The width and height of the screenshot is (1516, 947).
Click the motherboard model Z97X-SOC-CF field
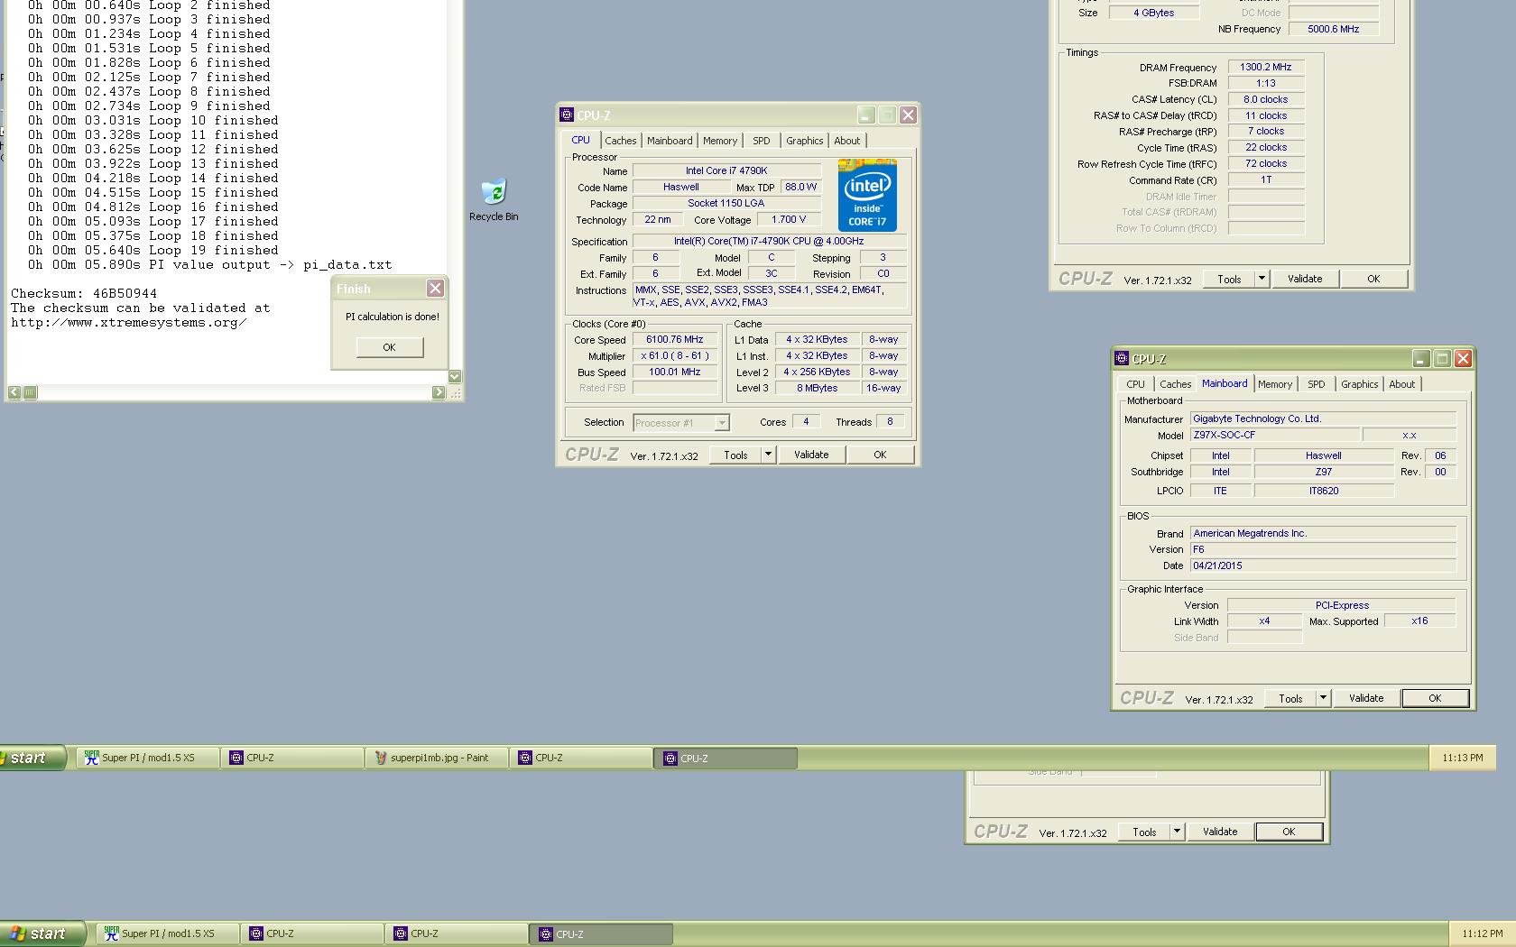1275,435
